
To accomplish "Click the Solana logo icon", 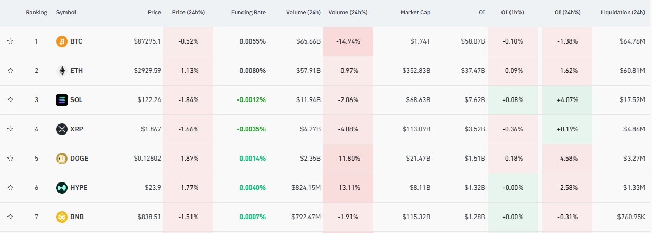I will (x=62, y=100).
